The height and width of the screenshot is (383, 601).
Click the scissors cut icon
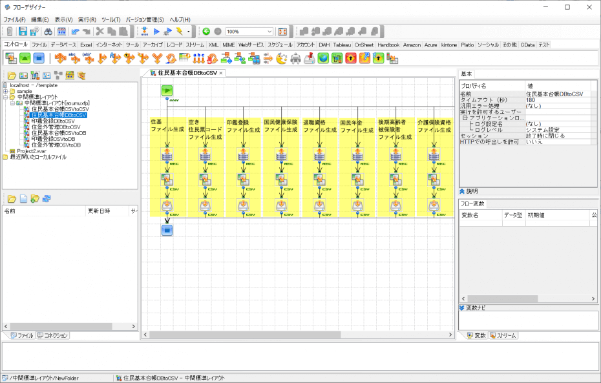tap(100, 32)
